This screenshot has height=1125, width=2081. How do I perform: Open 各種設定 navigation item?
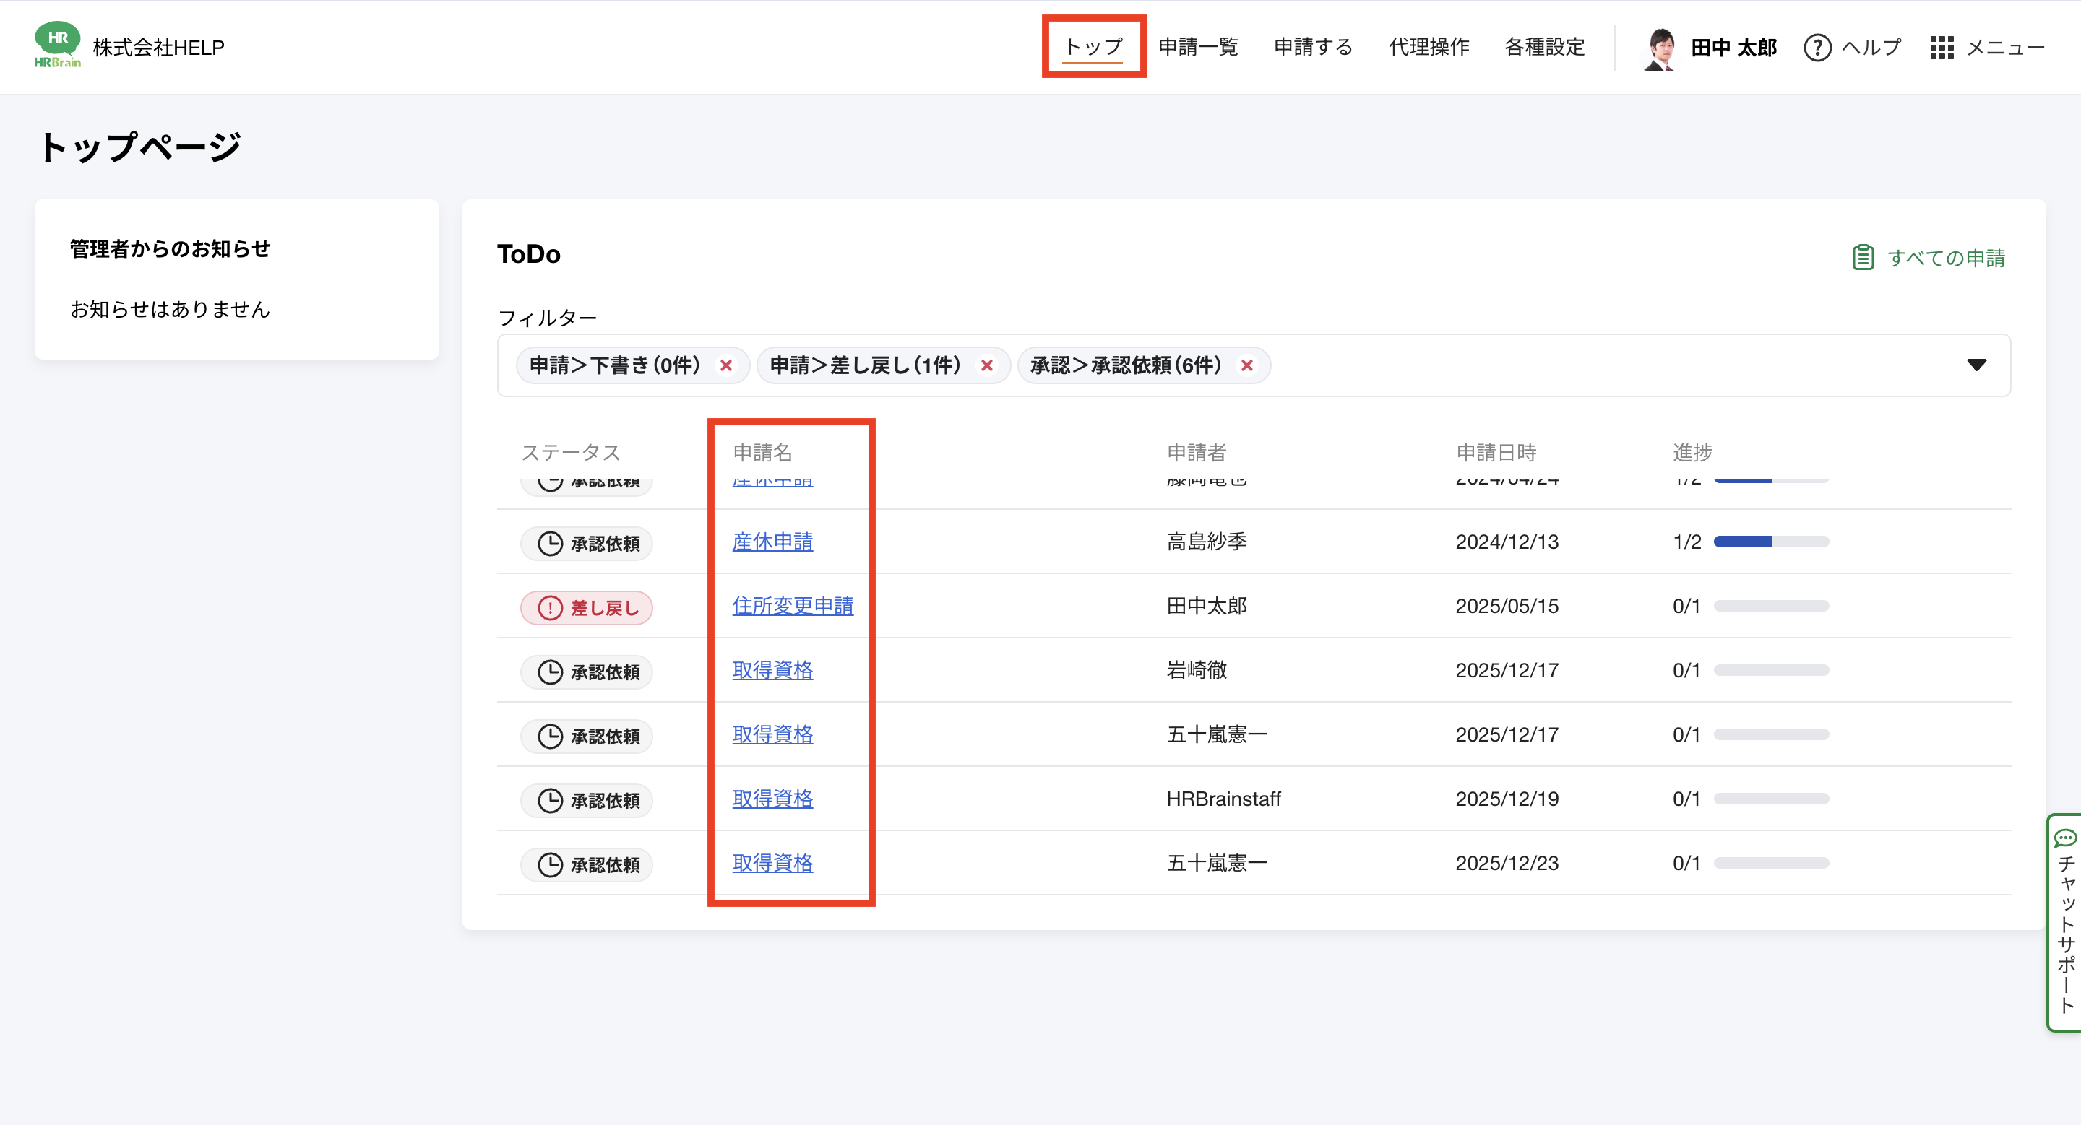click(x=1544, y=47)
